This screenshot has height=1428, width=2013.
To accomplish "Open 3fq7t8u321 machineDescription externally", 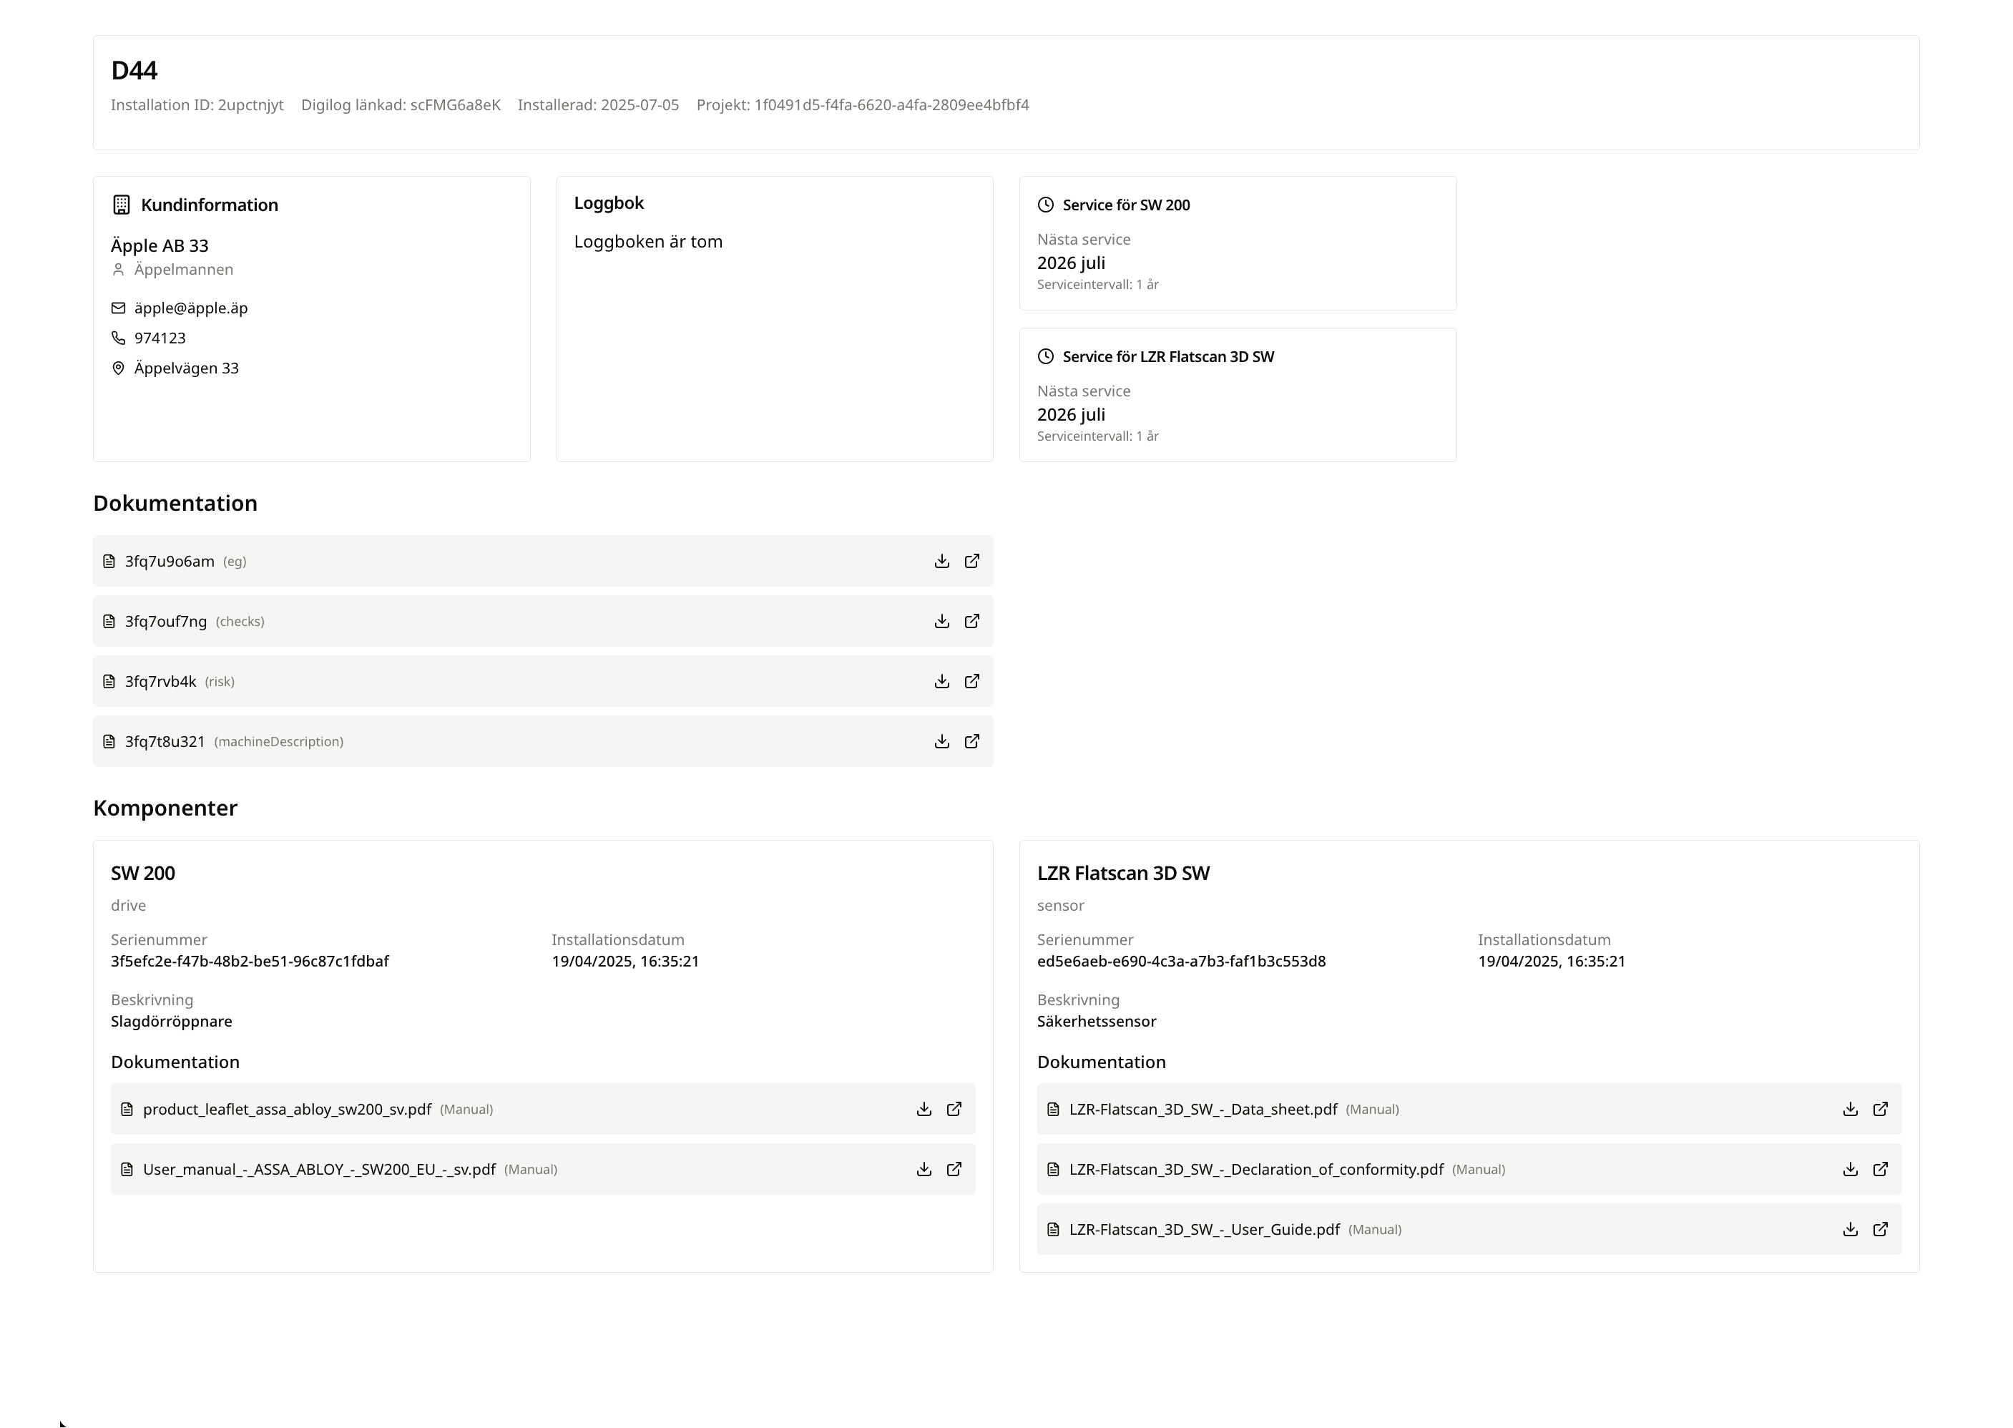I will [x=971, y=741].
